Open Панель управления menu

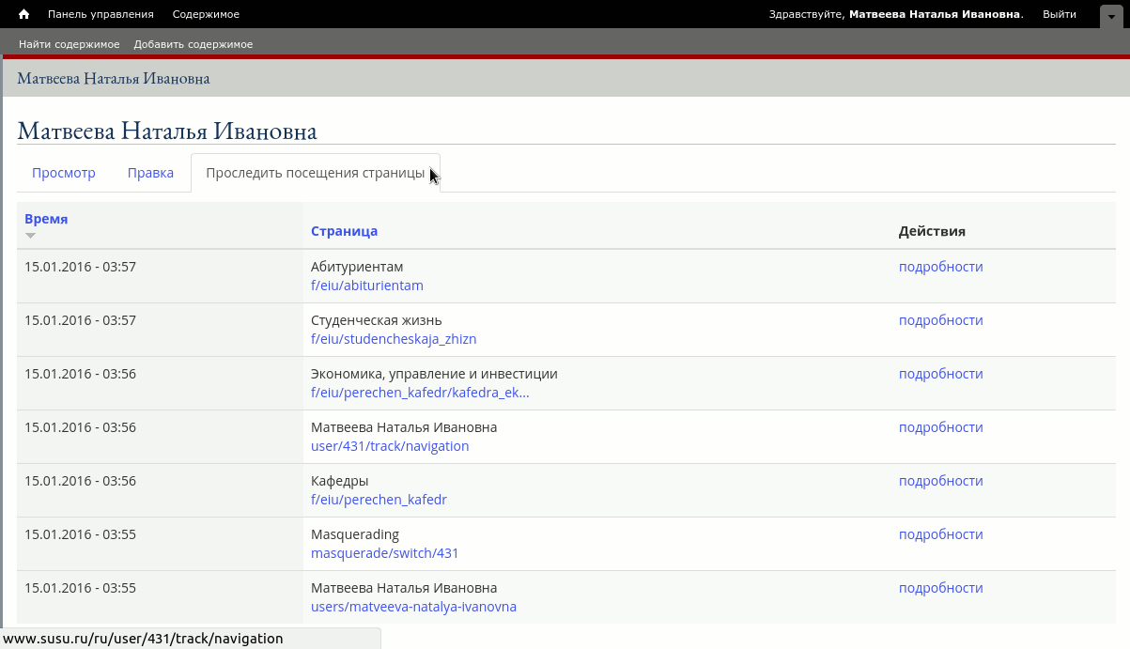101,14
